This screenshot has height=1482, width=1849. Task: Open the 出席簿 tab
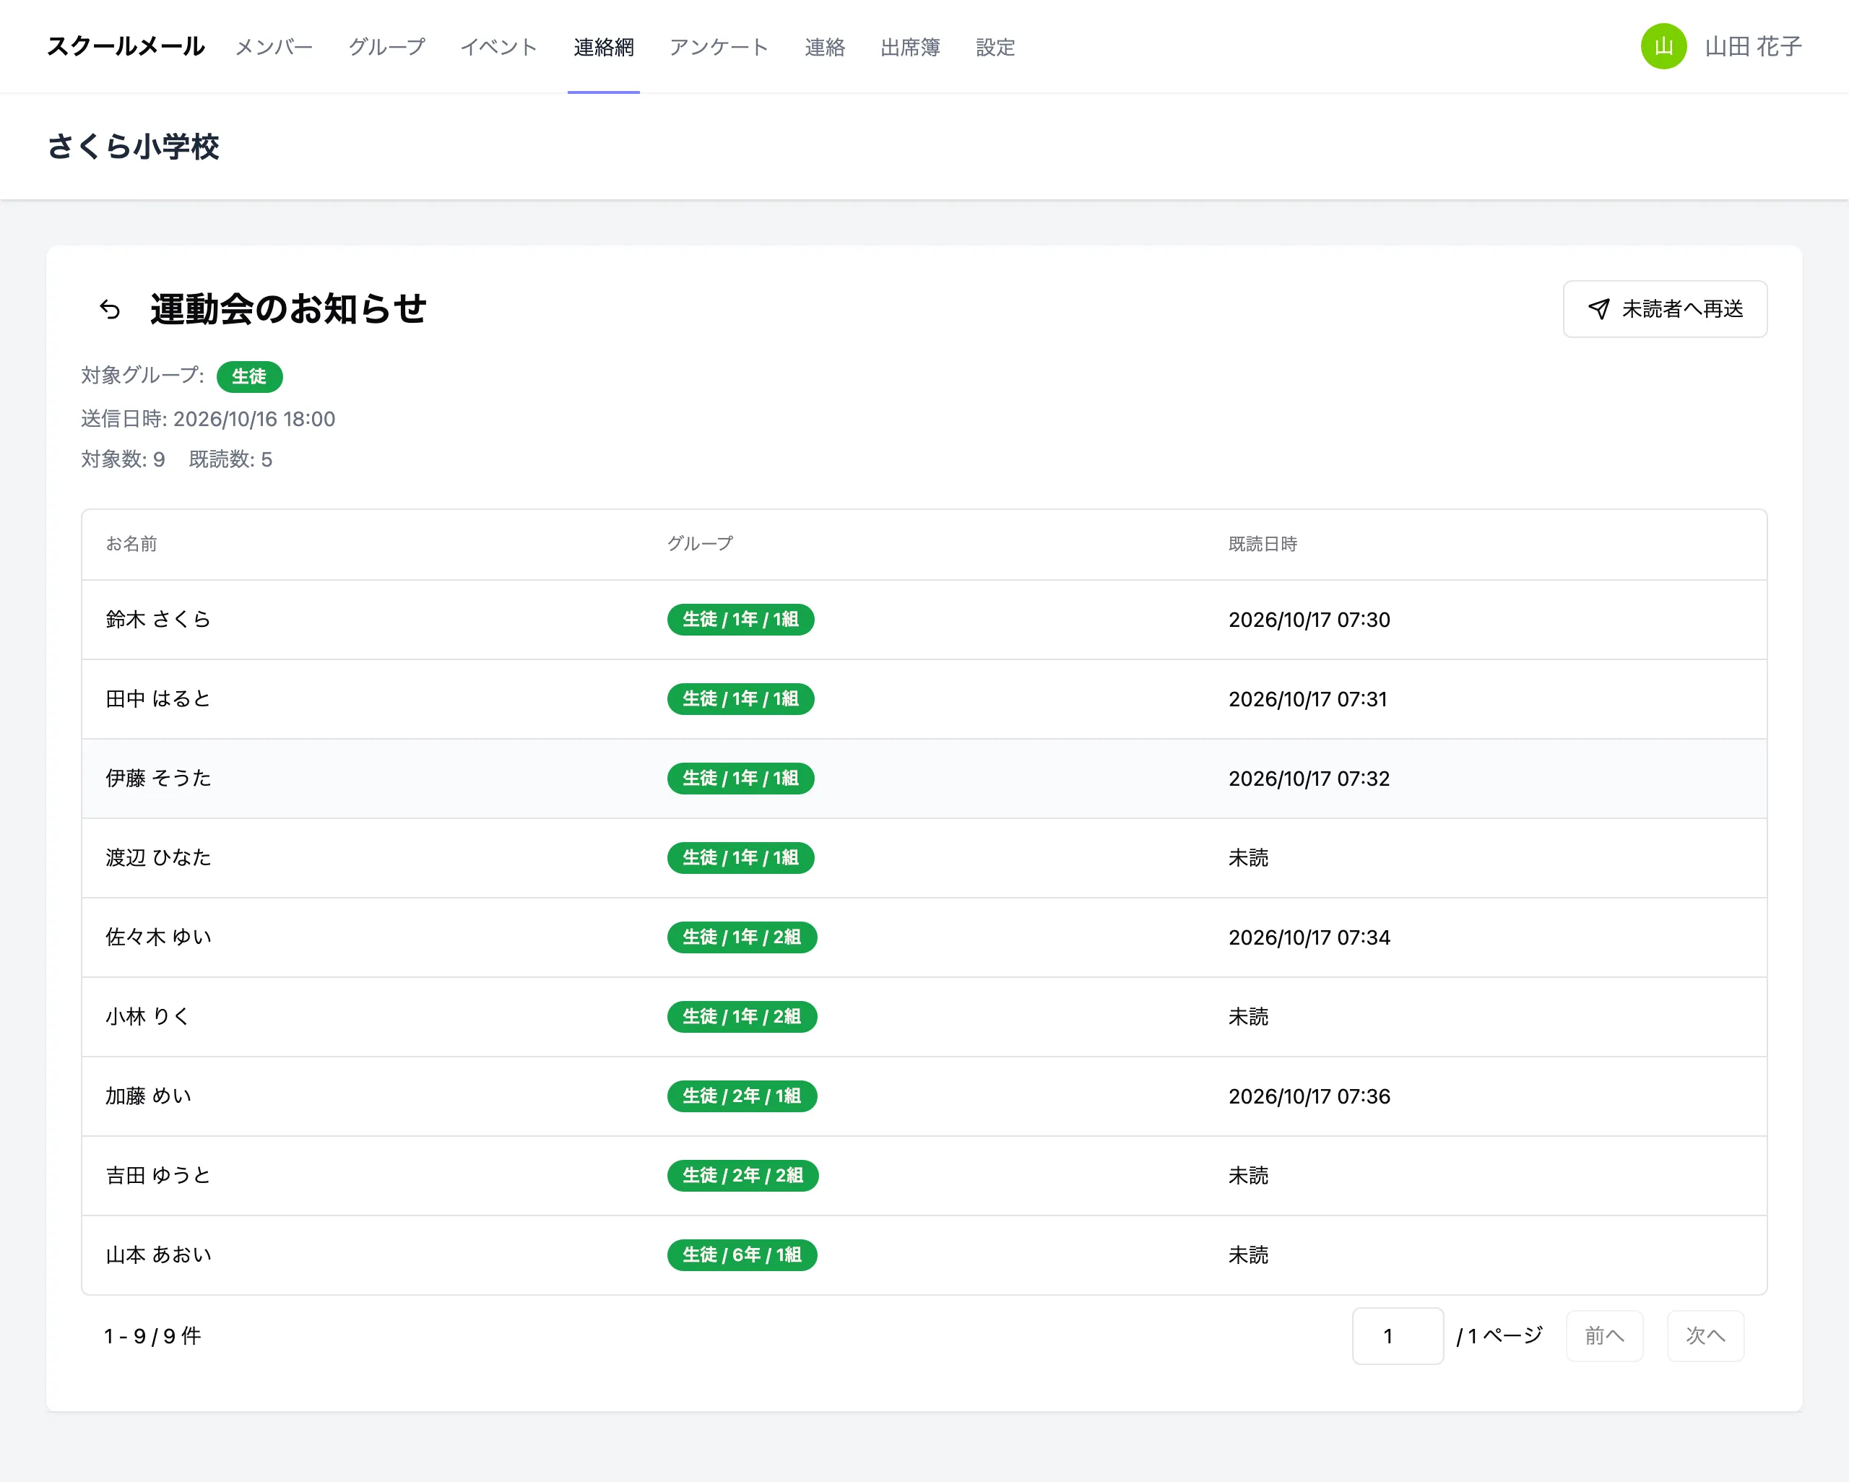pyautogui.click(x=910, y=47)
